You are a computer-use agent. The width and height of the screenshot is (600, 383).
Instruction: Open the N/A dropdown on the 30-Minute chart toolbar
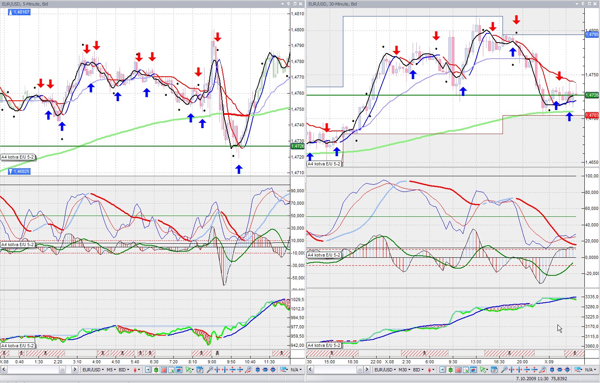tap(590, 370)
